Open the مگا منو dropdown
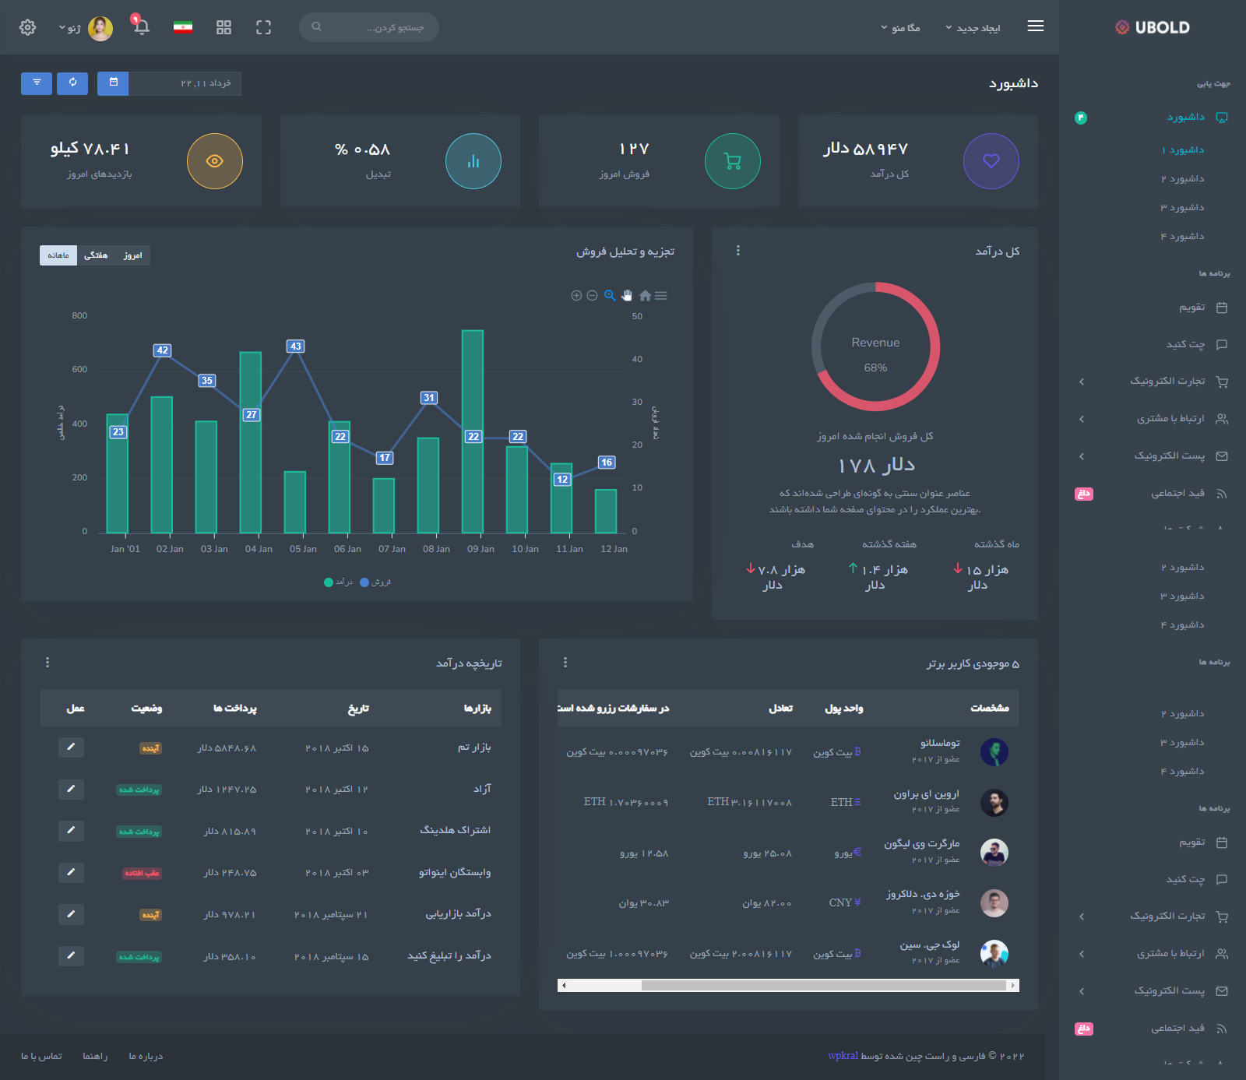The width and height of the screenshot is (1246, 1080). [900, 28]
